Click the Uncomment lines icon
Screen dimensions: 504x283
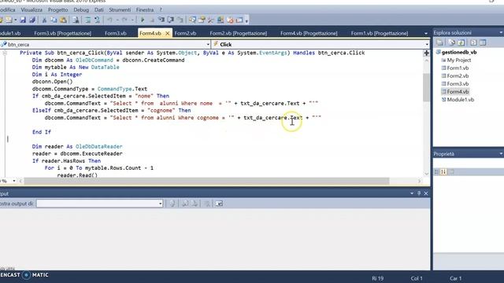coord(97,20)
